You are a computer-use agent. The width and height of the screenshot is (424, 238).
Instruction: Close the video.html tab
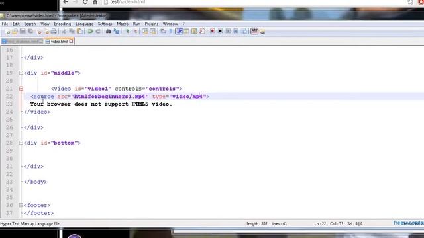pyautogui.click(x=71, y=41)
